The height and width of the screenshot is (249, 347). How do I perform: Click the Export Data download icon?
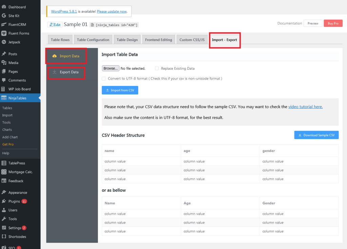55,72
